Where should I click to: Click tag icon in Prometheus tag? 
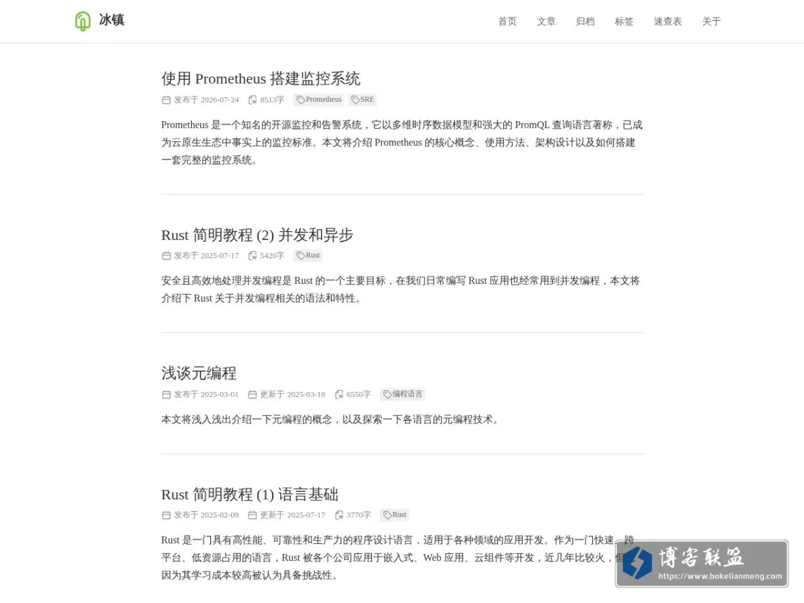click(301, 100)
